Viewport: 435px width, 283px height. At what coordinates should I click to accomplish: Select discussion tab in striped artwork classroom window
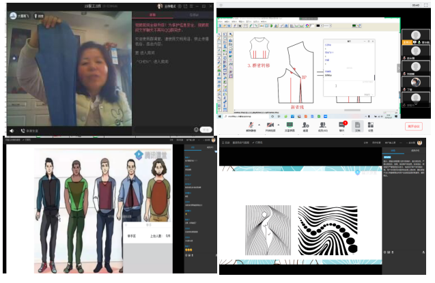click(393, 151)
